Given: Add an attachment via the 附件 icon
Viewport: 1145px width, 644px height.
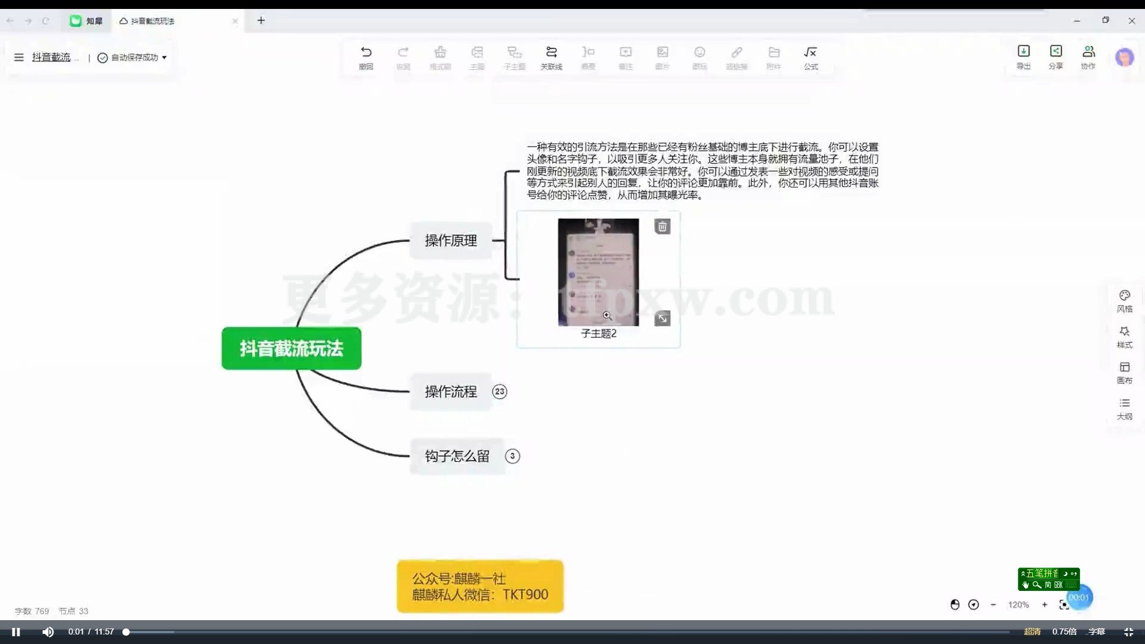Looking at the screenshot, I should tap(773, 58).
